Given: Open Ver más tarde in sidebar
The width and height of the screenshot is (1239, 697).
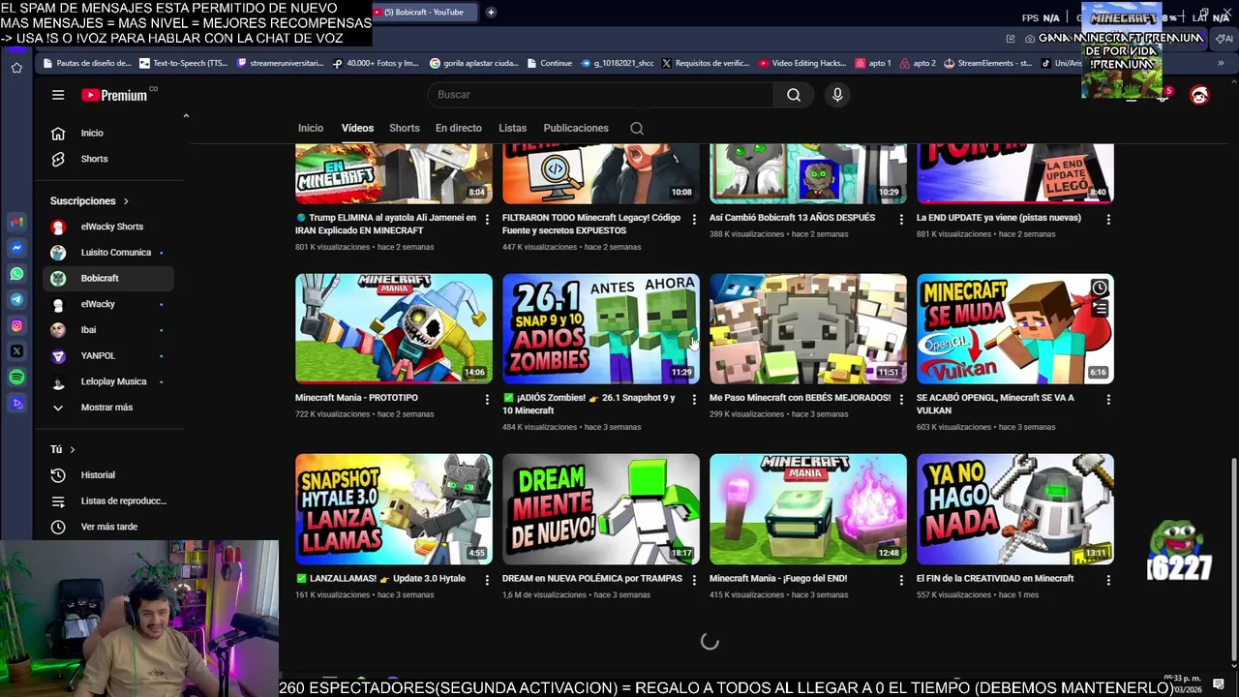Looking at the screenshot, I should [x=108, y=527].
